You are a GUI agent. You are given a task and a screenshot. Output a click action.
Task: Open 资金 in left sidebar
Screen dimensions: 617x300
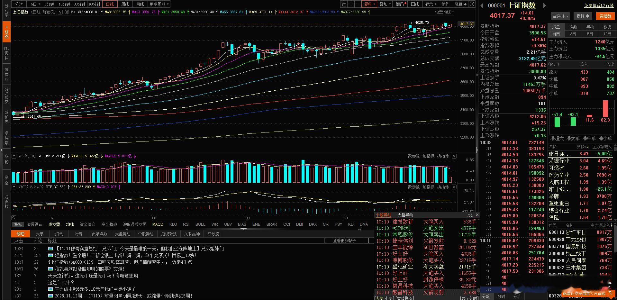click(6, 180)
